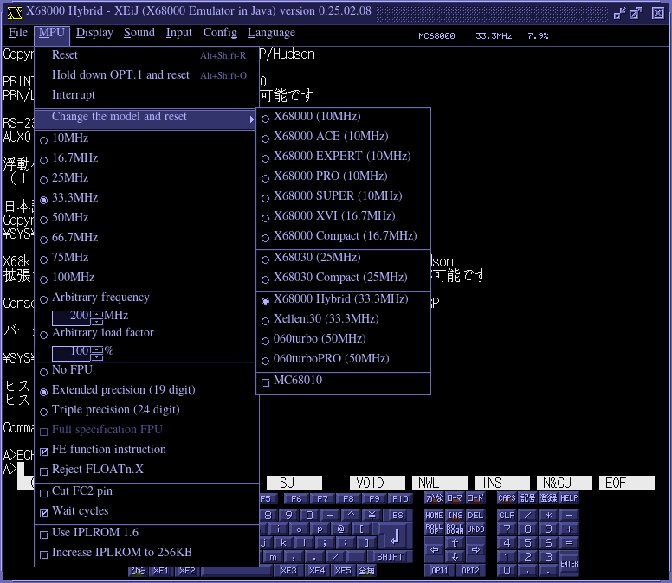Click the on-screen CAPS key
The width and height of the screenshot is (672, 583).
(507, 498)
